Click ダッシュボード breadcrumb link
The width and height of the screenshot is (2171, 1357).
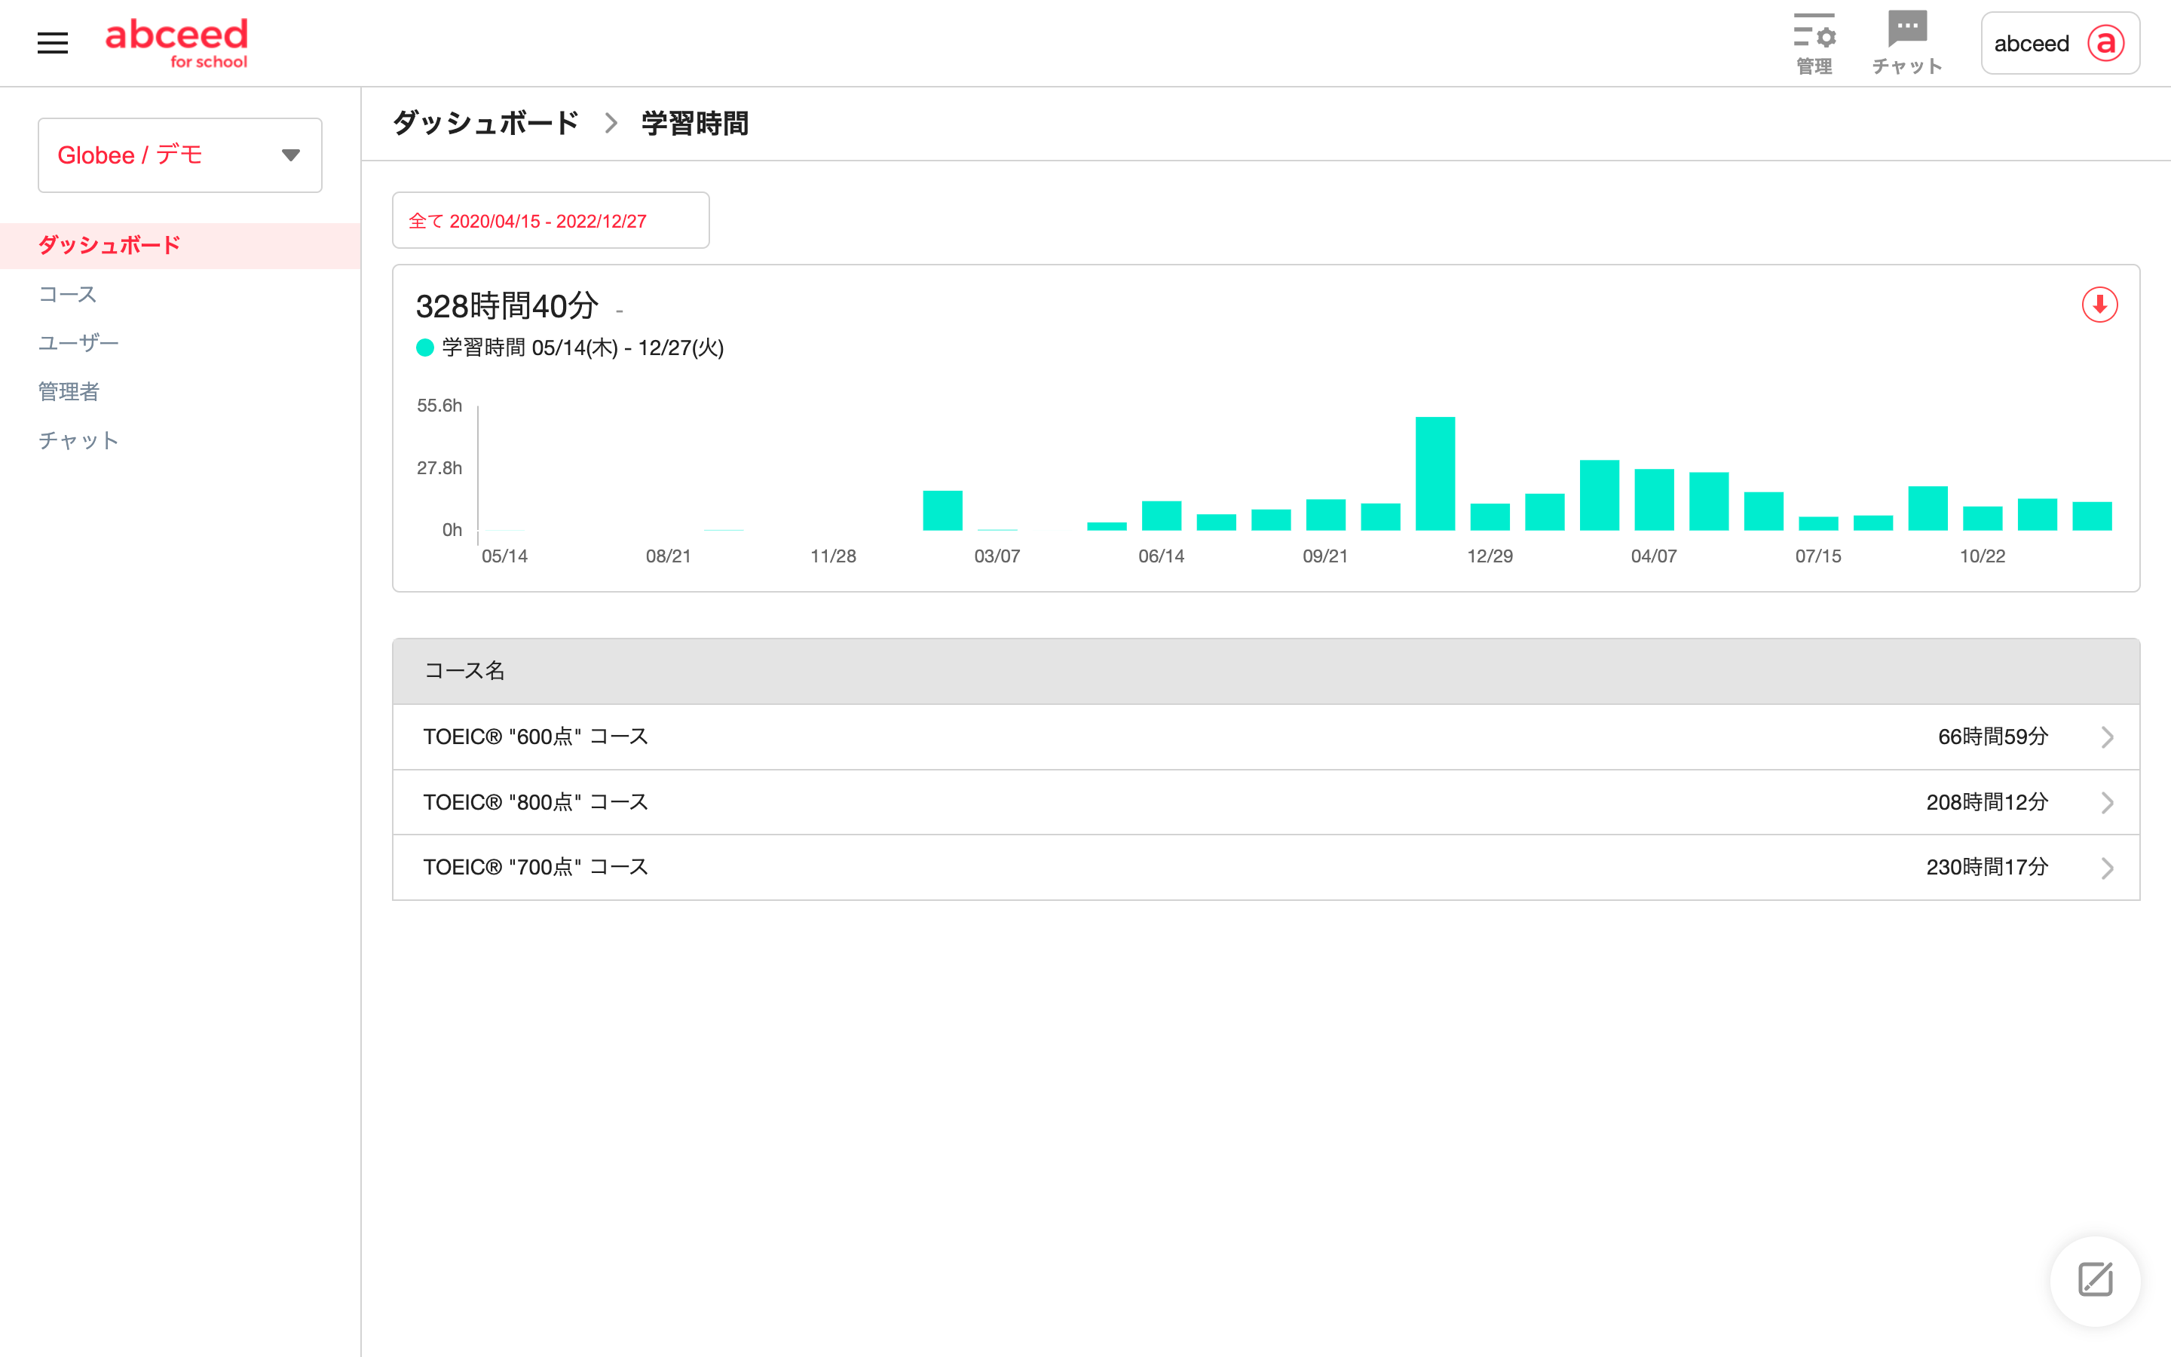(x=486, y=123)
